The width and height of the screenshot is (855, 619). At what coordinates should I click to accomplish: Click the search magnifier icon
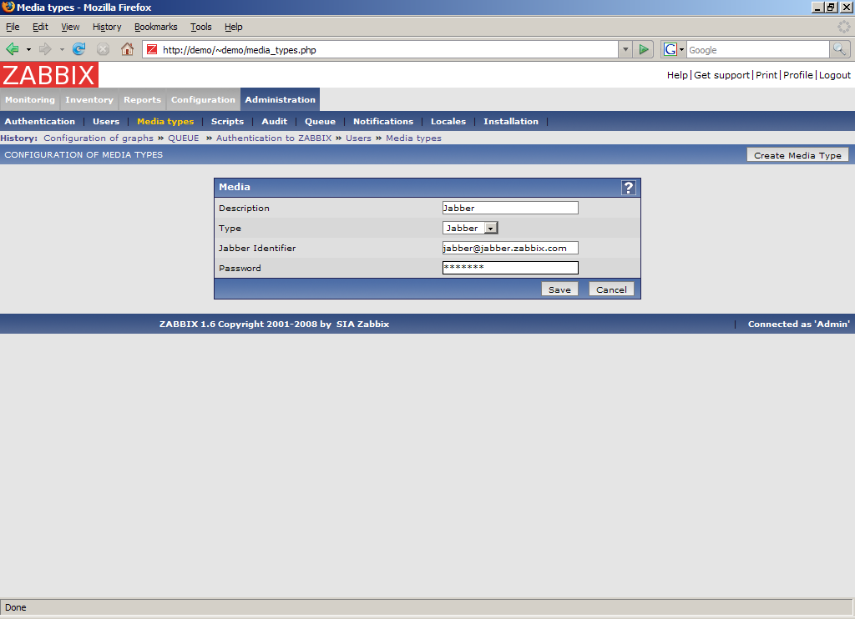(840, 49)
